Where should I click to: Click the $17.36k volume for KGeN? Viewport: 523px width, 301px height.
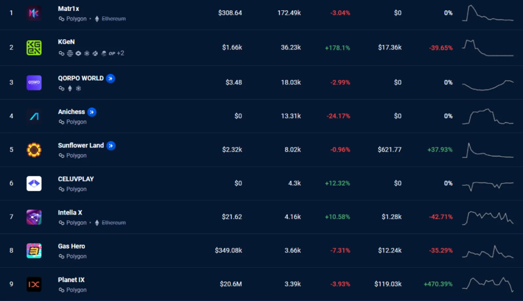[390, 47]
